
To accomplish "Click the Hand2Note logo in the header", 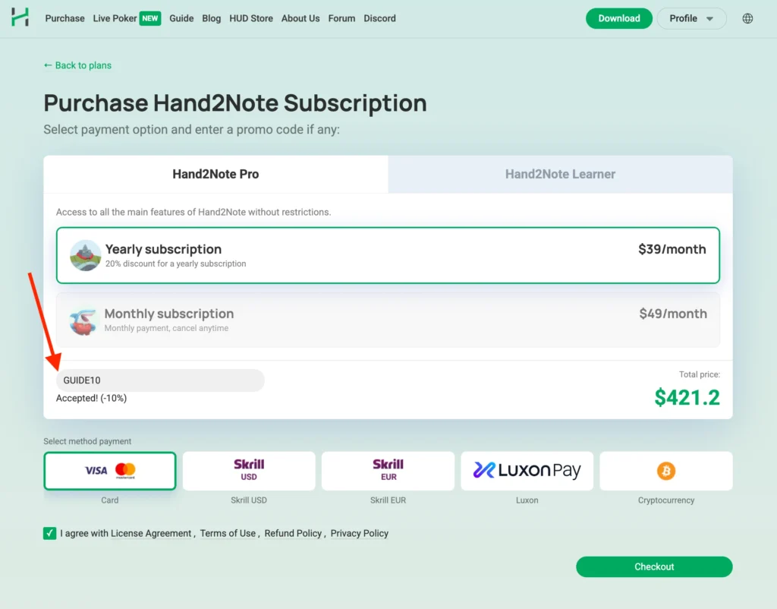I will pyautogui.click(x=20, y=17).
